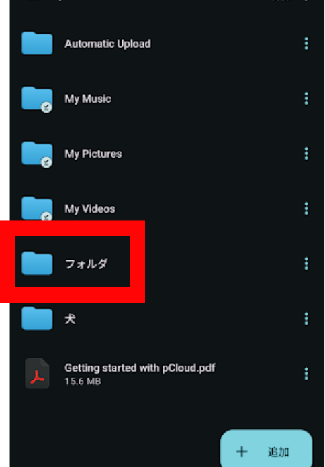Select the My Pictures folder name
This screenshot has width=325, height=467.
[x=93, y=154]
